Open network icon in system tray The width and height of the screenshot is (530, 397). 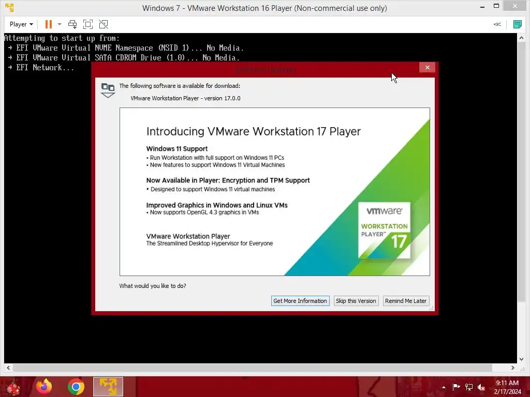(469, 387)
